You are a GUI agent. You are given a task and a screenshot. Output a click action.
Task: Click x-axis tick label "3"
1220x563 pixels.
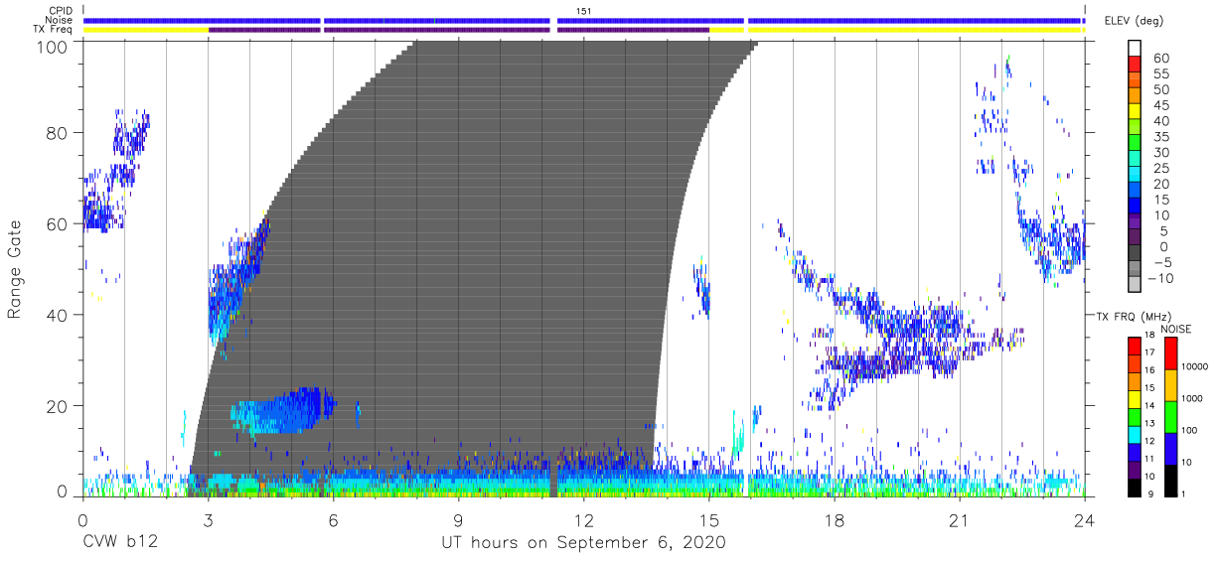point(208,520)
